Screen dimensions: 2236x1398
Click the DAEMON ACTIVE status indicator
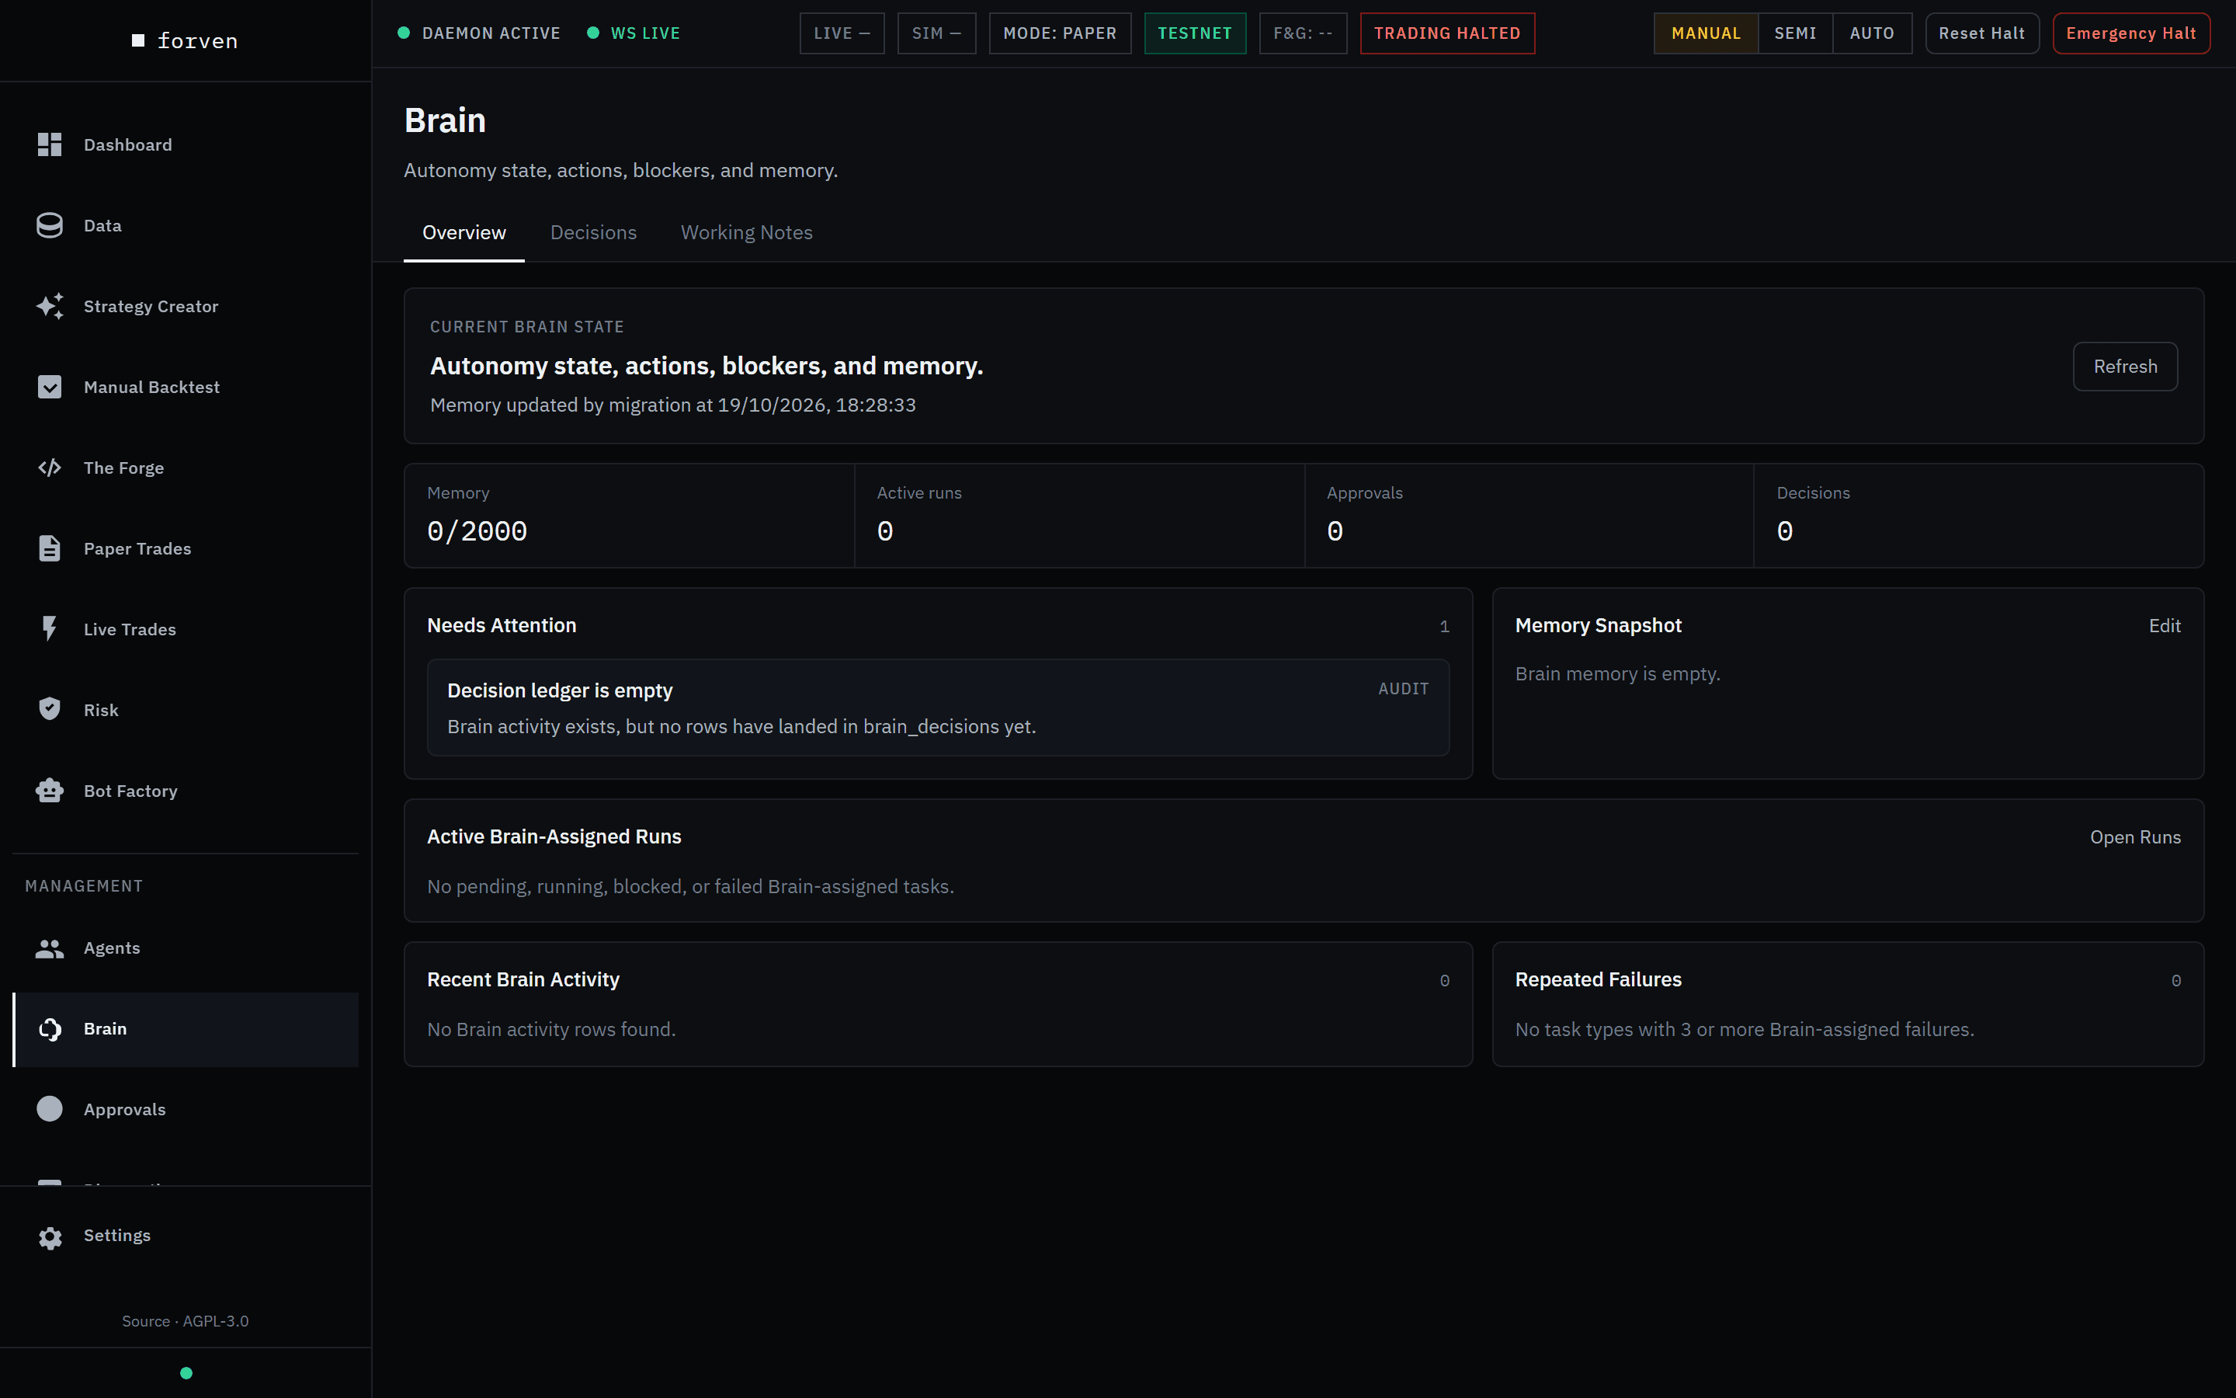pos(478,33)
